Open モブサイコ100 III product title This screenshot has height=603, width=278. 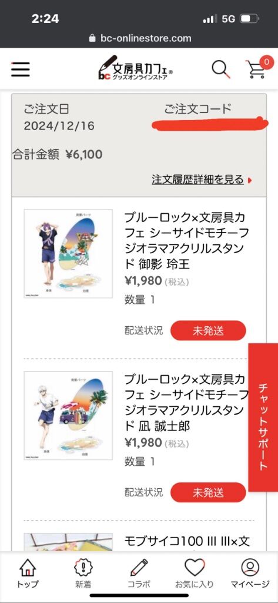coord(187,542)
